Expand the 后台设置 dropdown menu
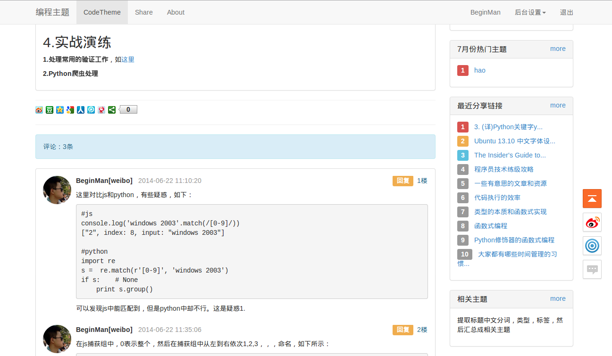The width and height of the screenshot is (612, 356). coord(530,12)
